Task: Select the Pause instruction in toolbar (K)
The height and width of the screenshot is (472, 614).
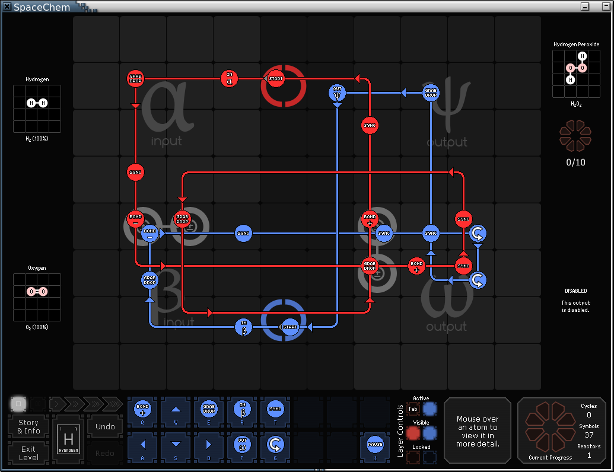Action: point(375,447)
